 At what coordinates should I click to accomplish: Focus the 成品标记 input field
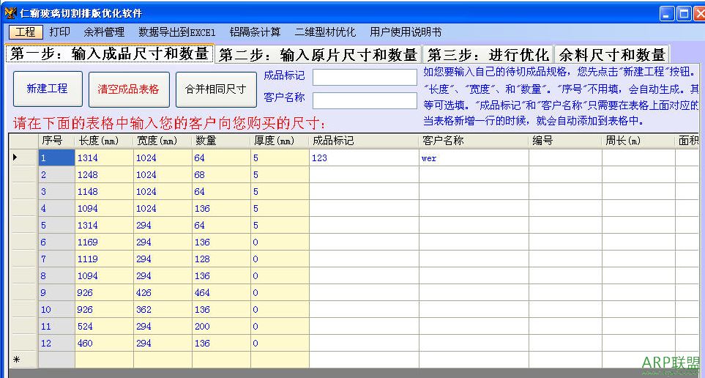(364, 77)
